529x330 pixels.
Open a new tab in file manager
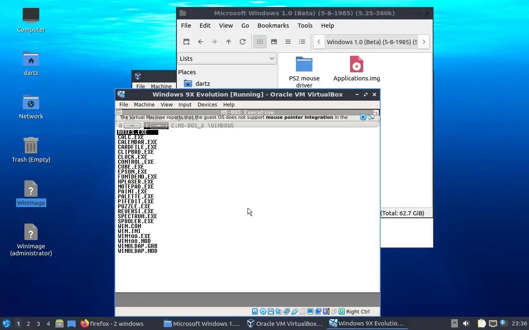click(186, 42)
